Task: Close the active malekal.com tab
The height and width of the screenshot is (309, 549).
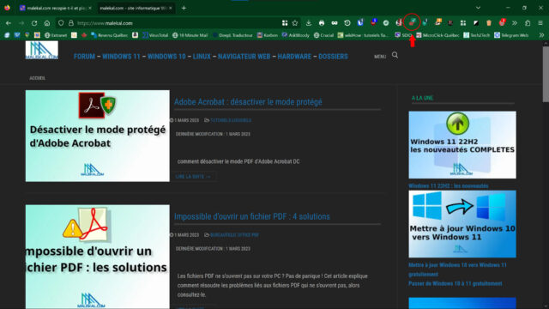Action: tap(171, 8)
